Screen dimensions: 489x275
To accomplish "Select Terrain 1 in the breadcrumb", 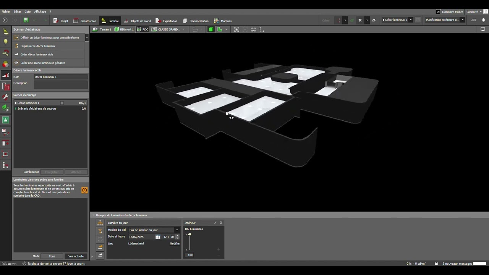I will [x=102, y=29].
